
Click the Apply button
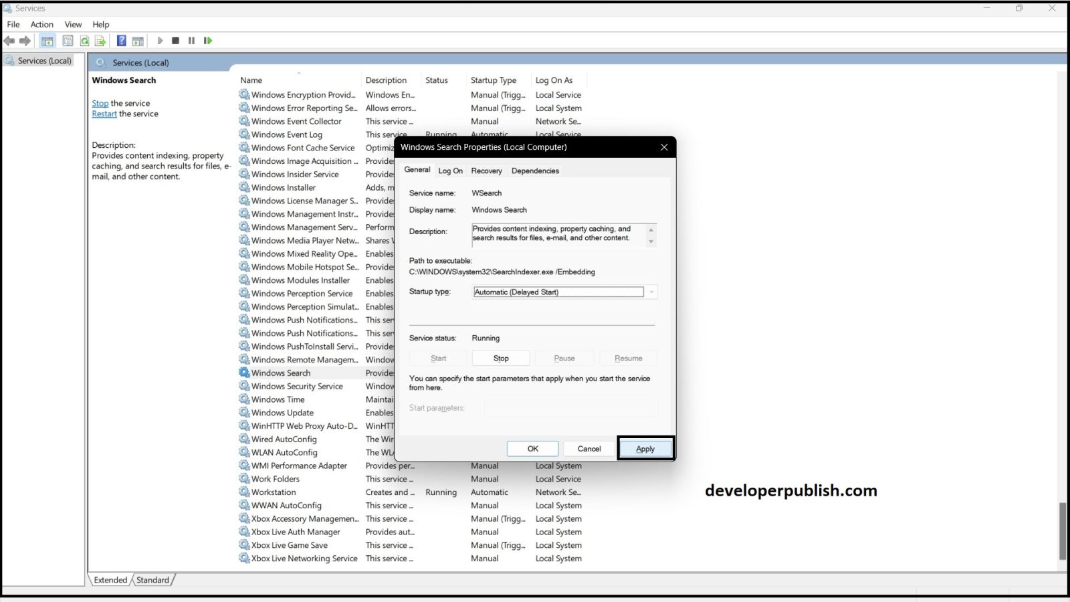click(x=645, y=448)
